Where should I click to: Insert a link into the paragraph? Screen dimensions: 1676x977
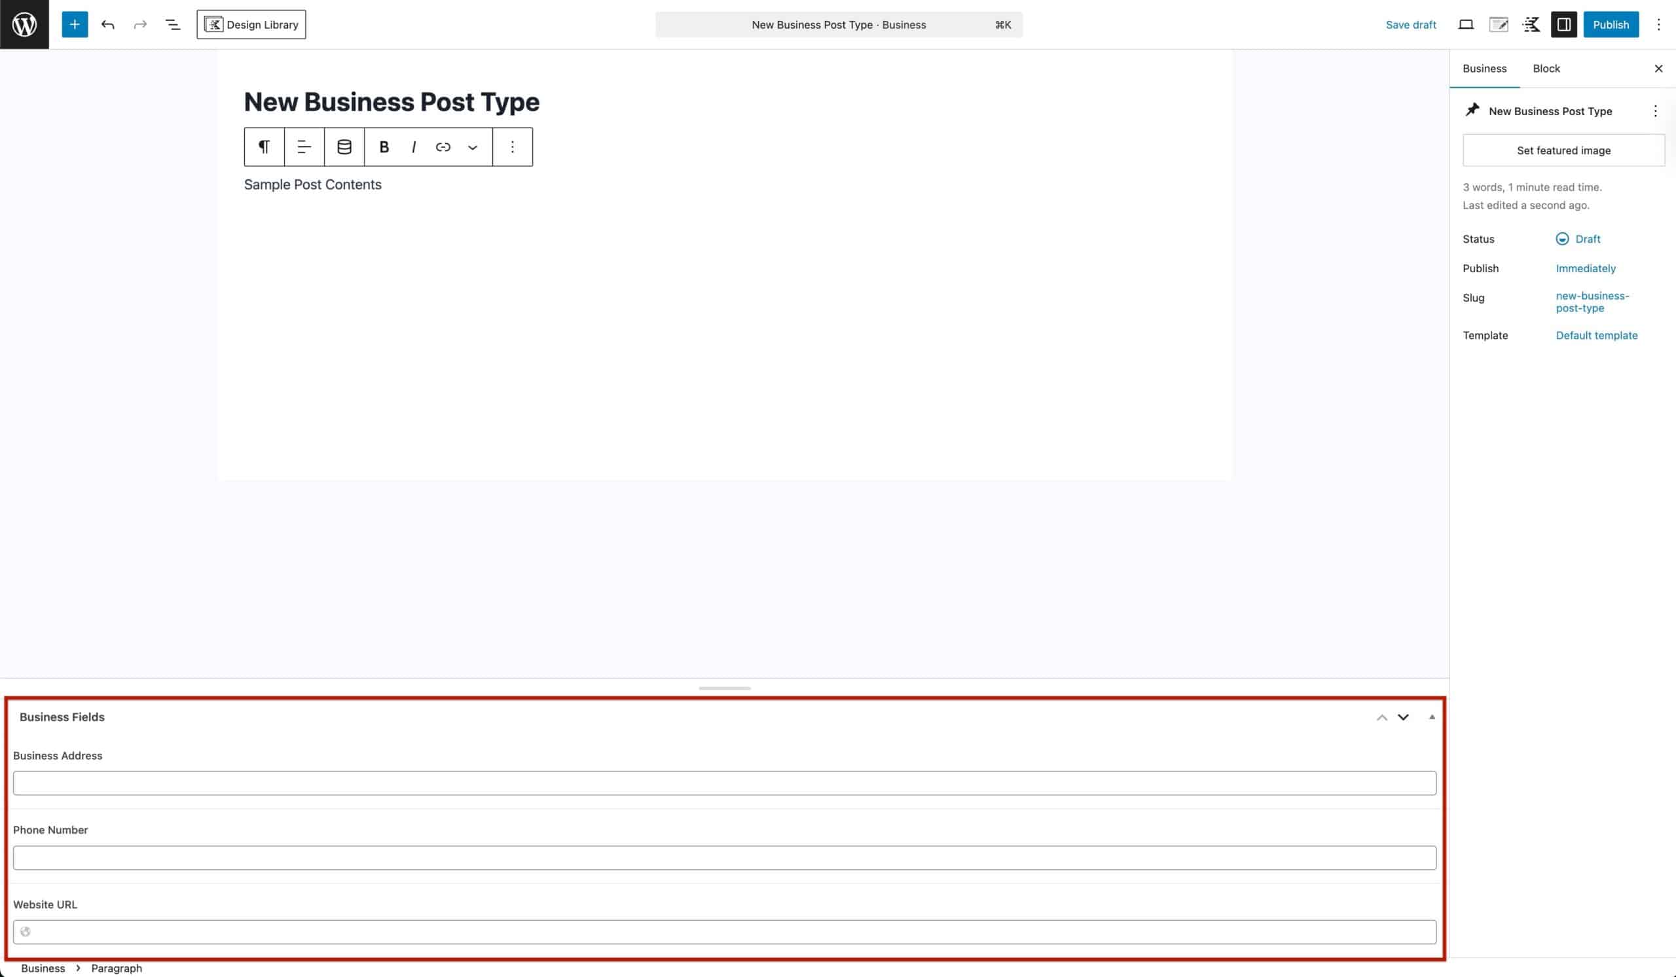point(443,146)
